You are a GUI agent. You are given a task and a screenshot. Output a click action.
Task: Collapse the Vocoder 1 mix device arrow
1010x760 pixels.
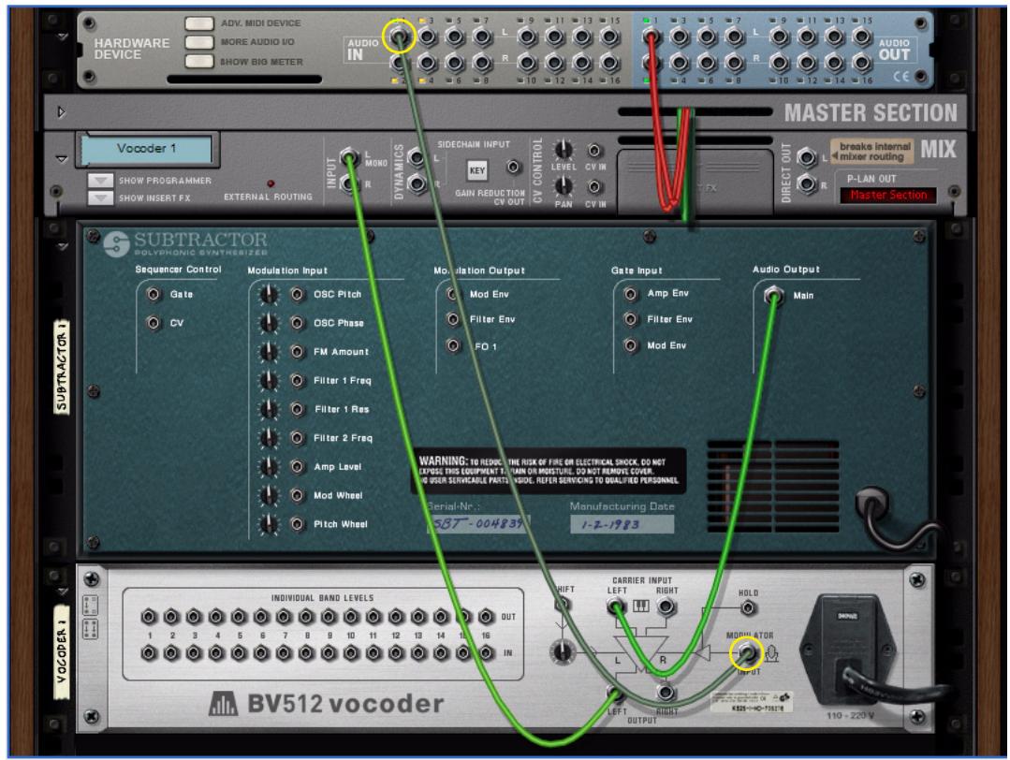click(62, 158)
